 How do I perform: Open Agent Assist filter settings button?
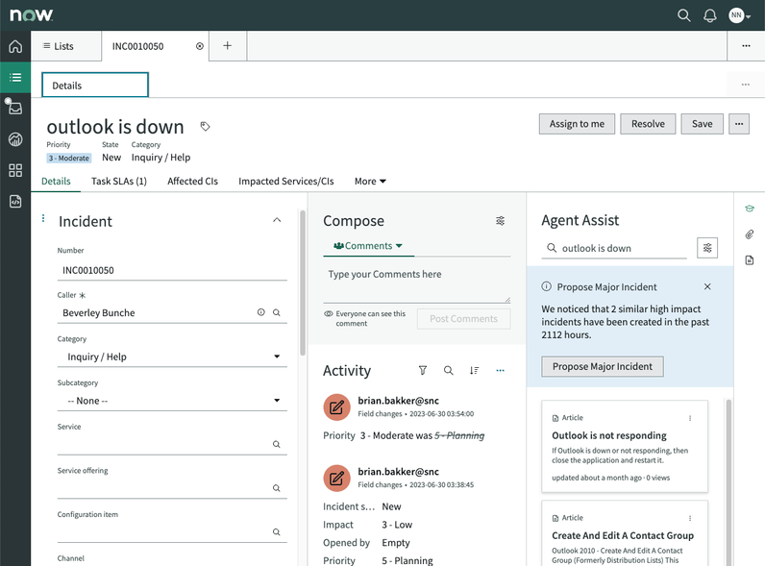[x=707, y=248]
